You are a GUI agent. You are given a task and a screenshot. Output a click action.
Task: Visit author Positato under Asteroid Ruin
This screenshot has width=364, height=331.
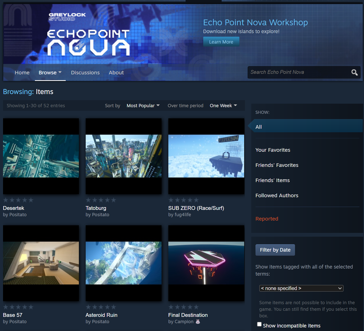point(101,322)
